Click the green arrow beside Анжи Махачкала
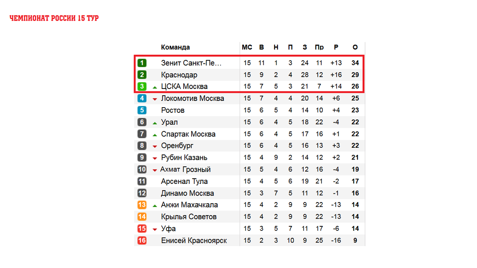This screenshot has width=477, height=268. [x=155, y=206]
